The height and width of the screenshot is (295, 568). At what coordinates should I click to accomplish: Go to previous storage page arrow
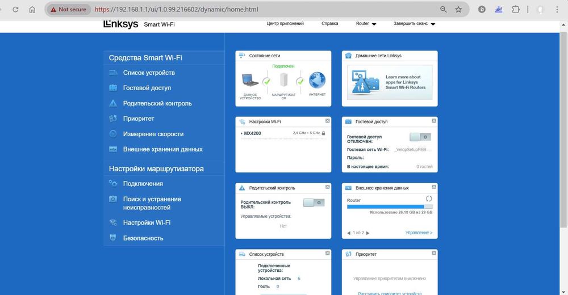tap(349, 233)
